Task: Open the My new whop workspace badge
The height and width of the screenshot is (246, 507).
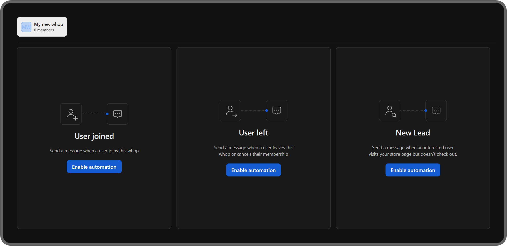Action: [42, 27]
